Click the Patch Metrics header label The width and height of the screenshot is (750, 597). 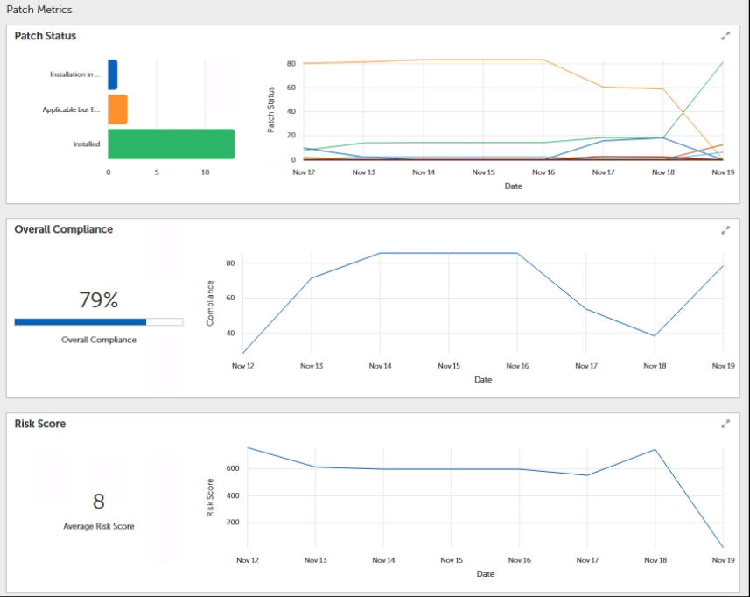pyautogui.click(x=39, y=10)
